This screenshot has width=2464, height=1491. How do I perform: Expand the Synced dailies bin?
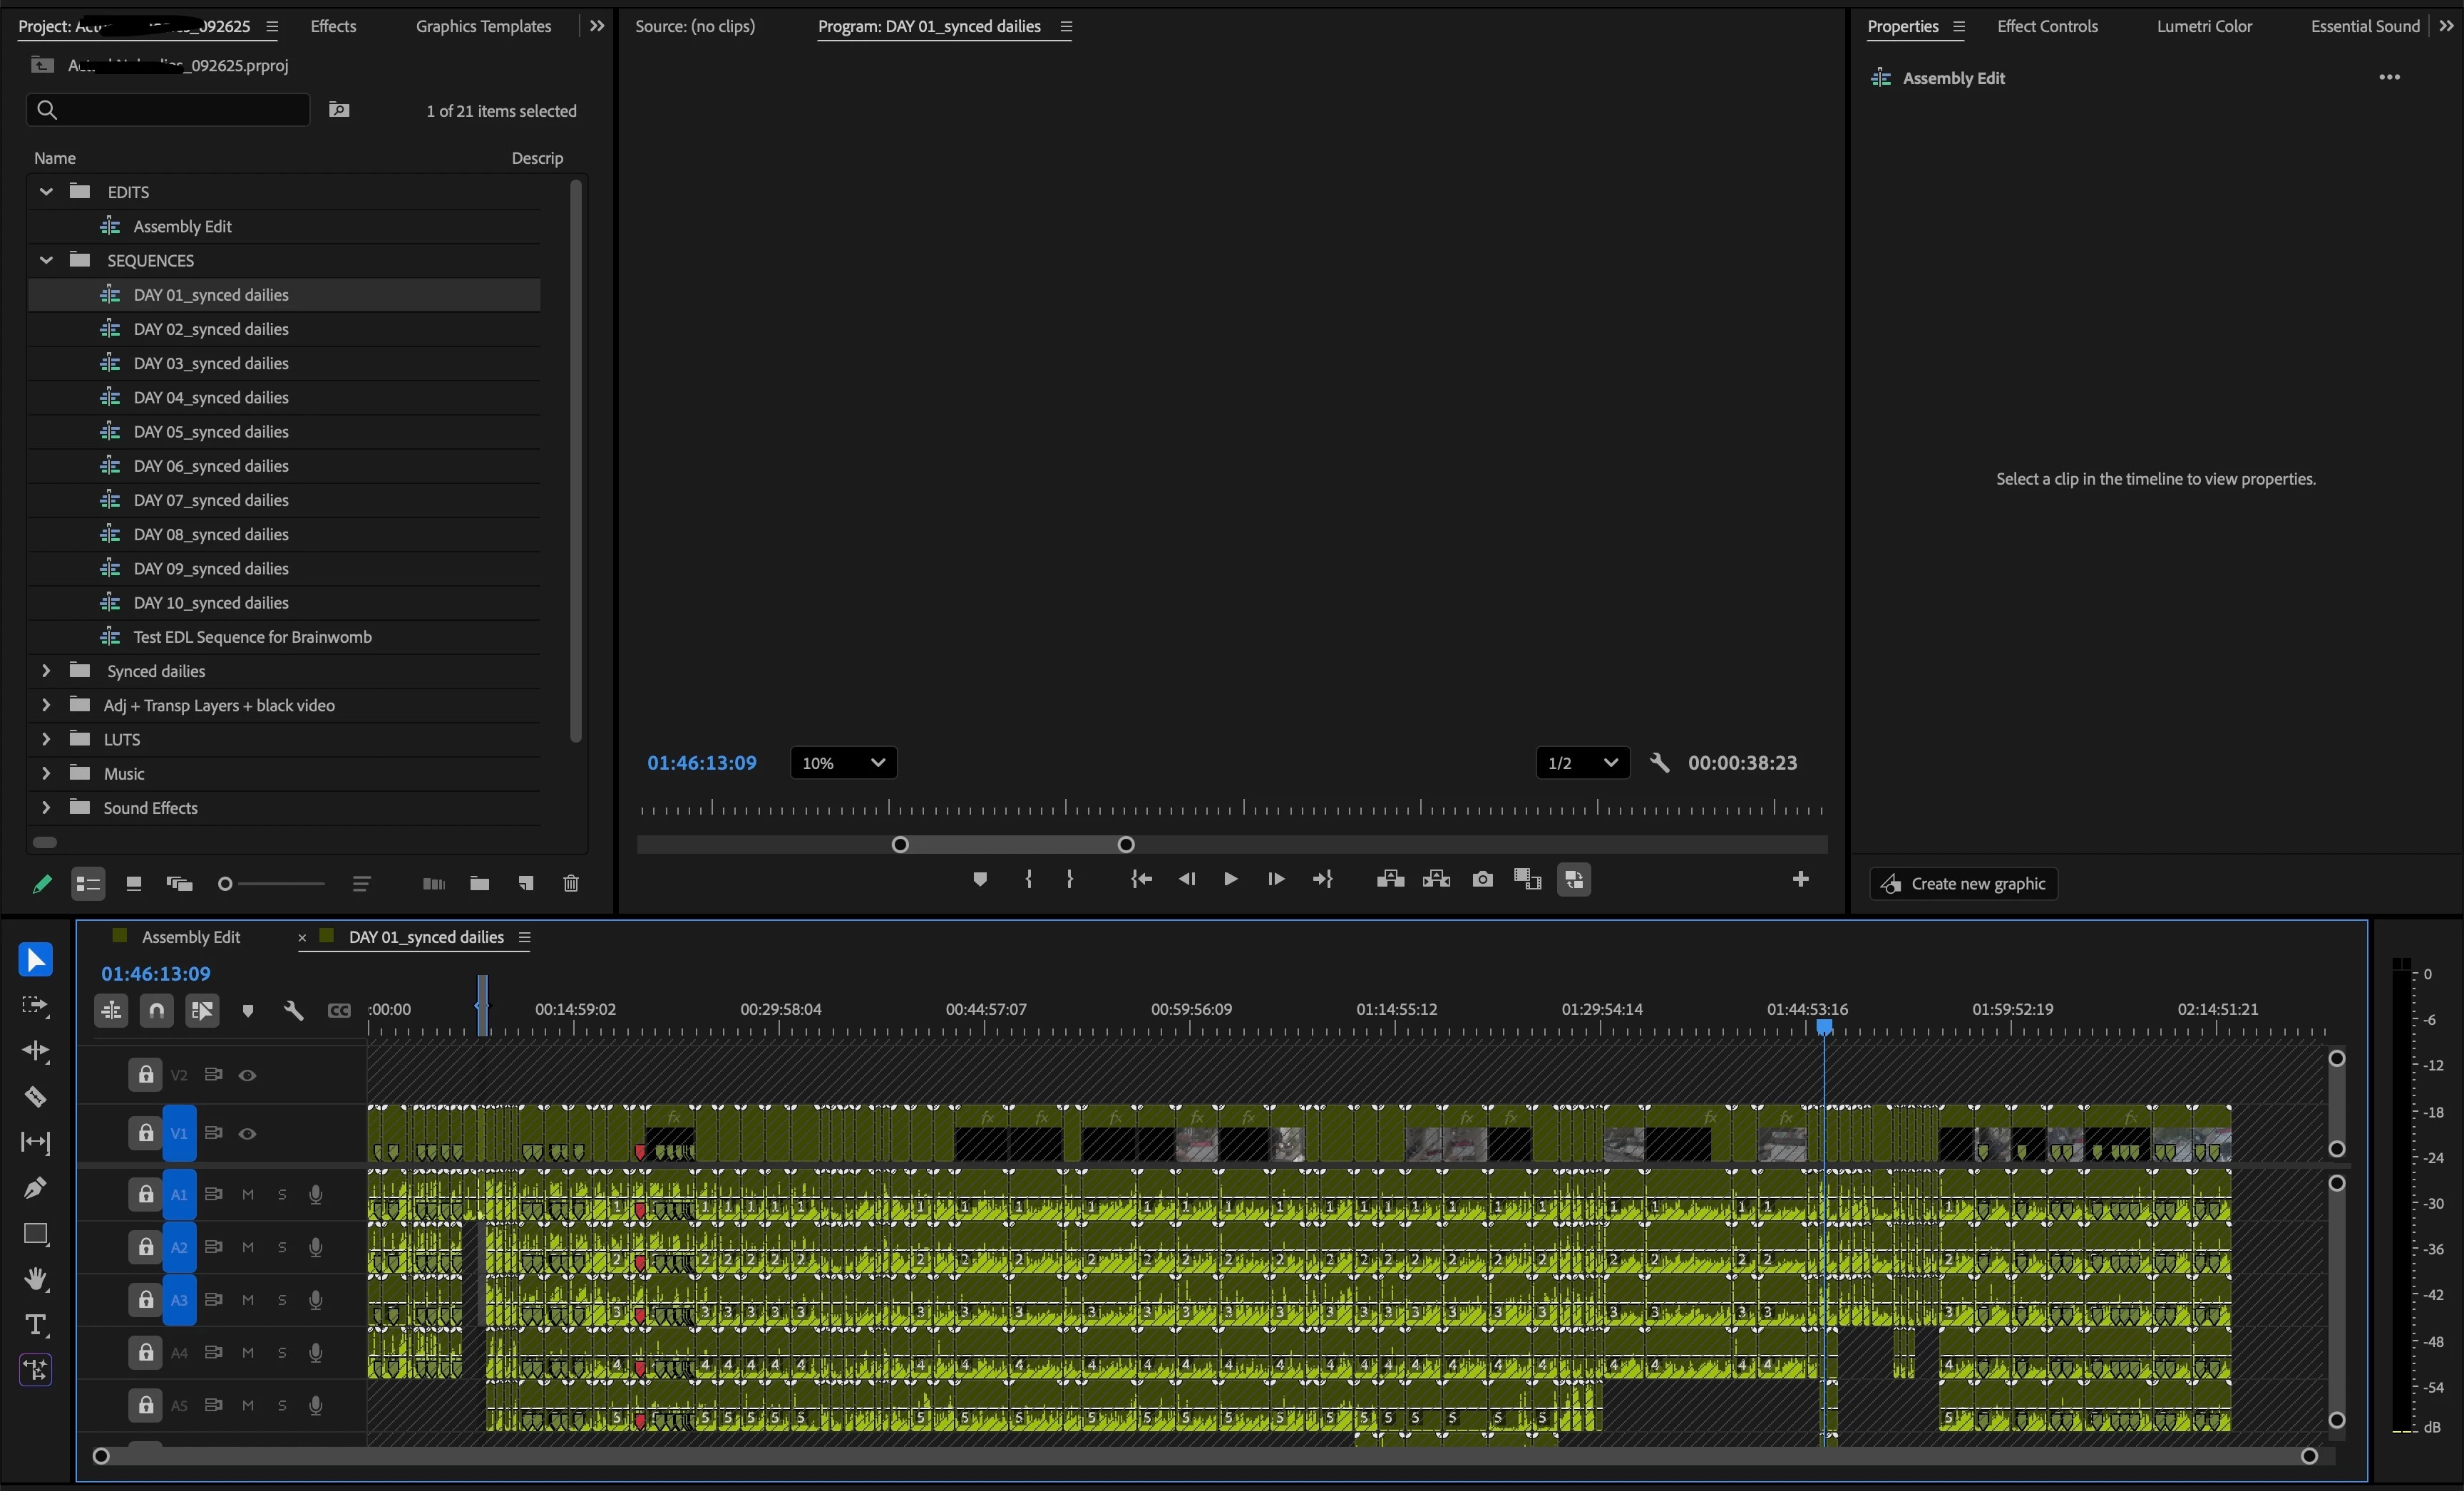[46, 671]
